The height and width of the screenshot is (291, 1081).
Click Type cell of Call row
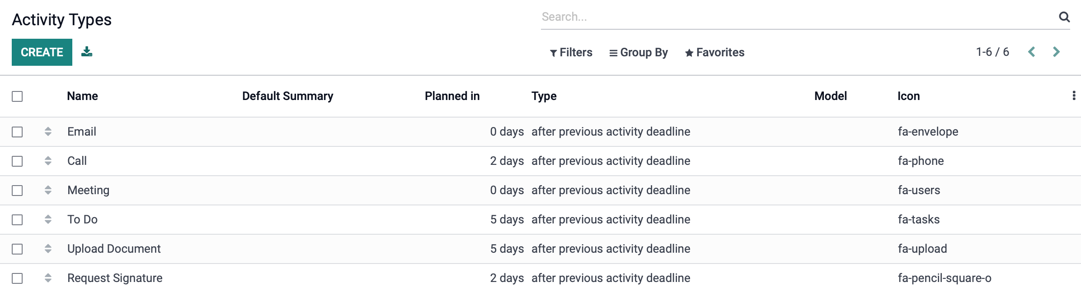coord(611,161)
